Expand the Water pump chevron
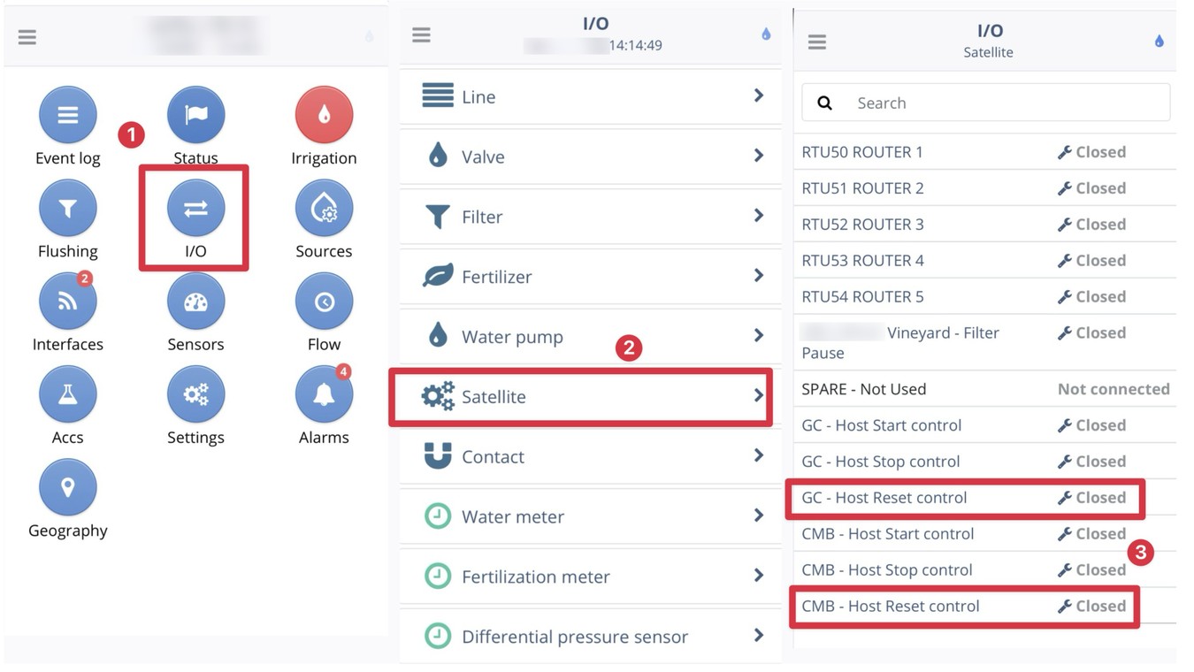 pyautogui.click(x=758, y=336)
